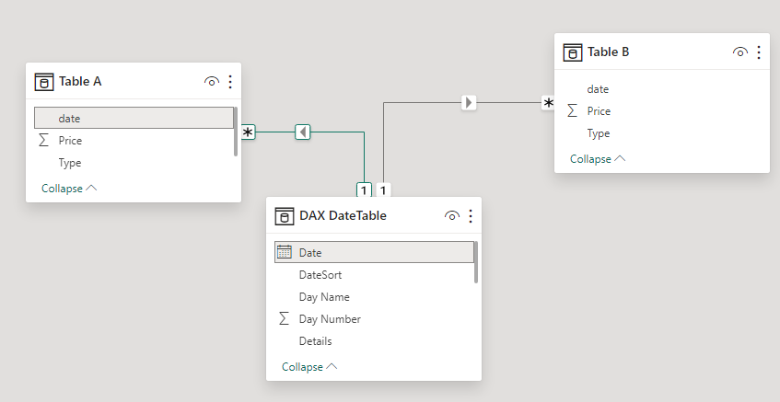Open more options menu for Table B

[x=759, y=52]
